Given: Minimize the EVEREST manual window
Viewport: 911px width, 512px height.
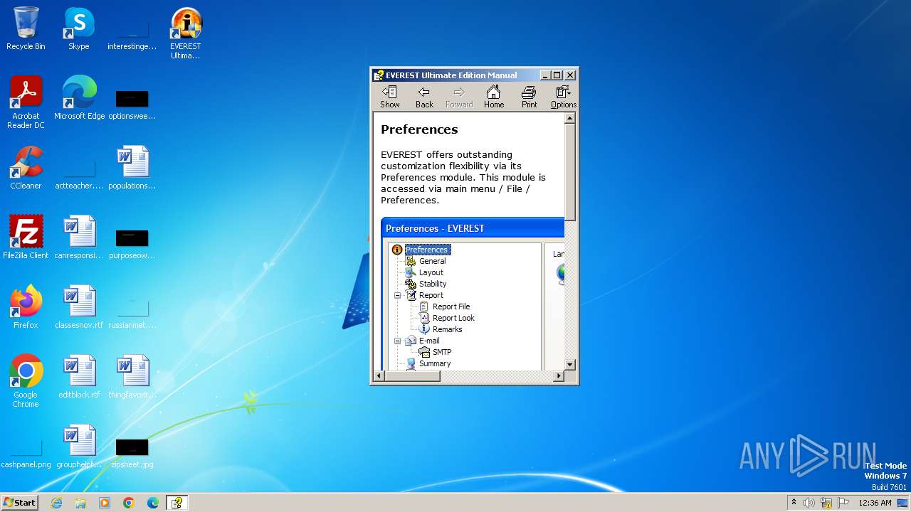Looking at the screenshot, I should coord(545,75).
